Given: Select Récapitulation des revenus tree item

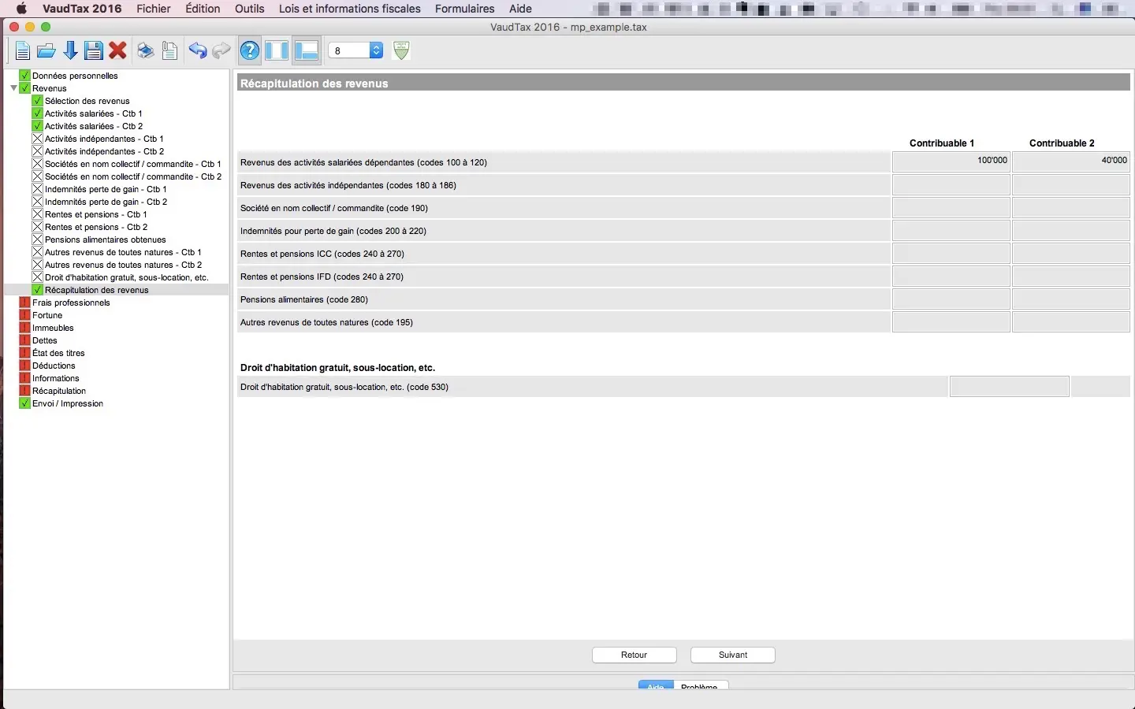Looking at the screenshot, I should [x=96, y=290].
